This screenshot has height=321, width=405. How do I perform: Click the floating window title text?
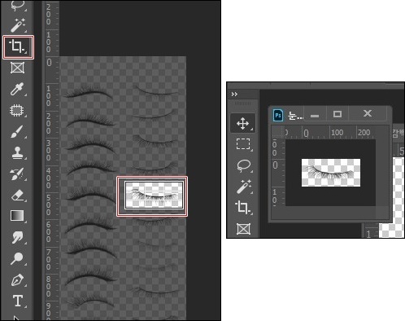295,116
